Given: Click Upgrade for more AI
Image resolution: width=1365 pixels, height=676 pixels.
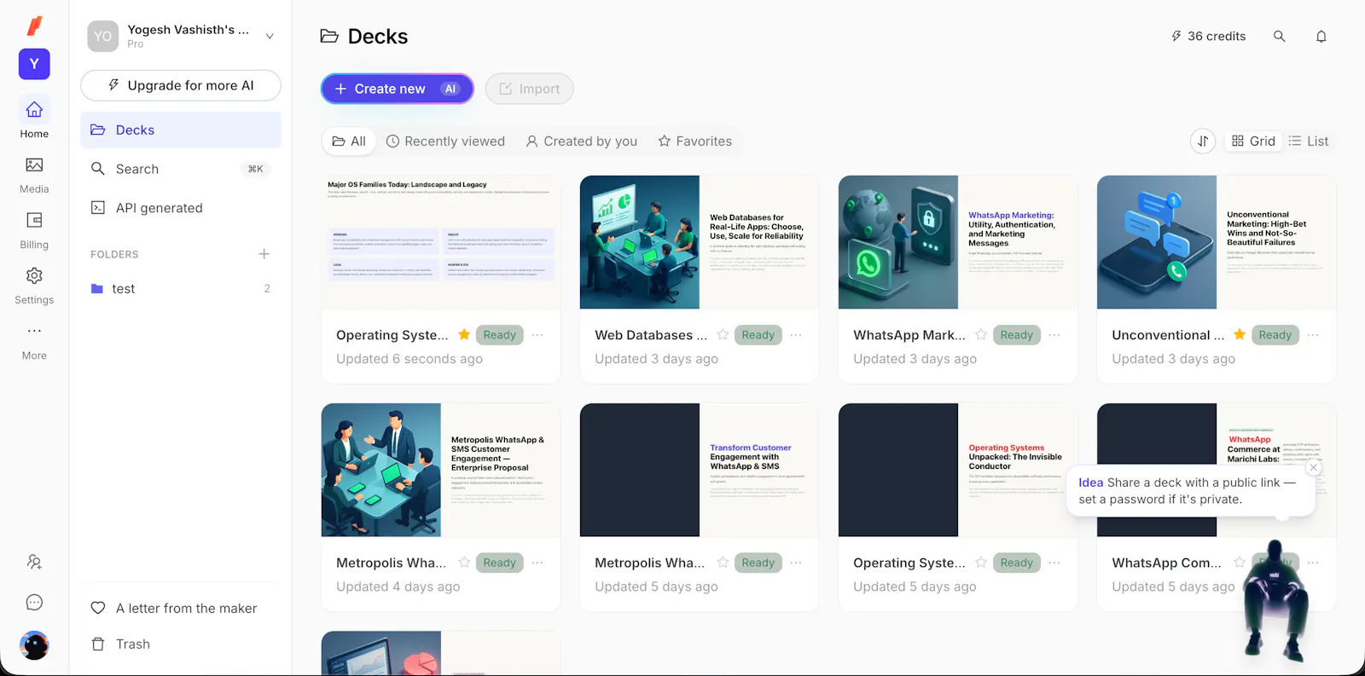Looking at the screenshot, I should click(181, 85).
